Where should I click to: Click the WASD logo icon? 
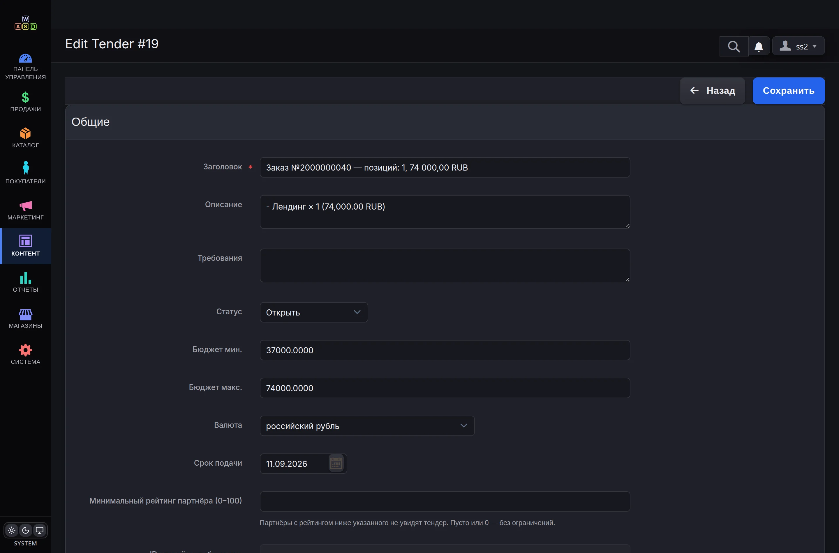pyautogui.click(x=25, y=23)
